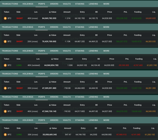Image resolution: width=158 pixels, height=140 pixels.
Task: Click the value 84,069,782.05$
Action: (49, 18)
